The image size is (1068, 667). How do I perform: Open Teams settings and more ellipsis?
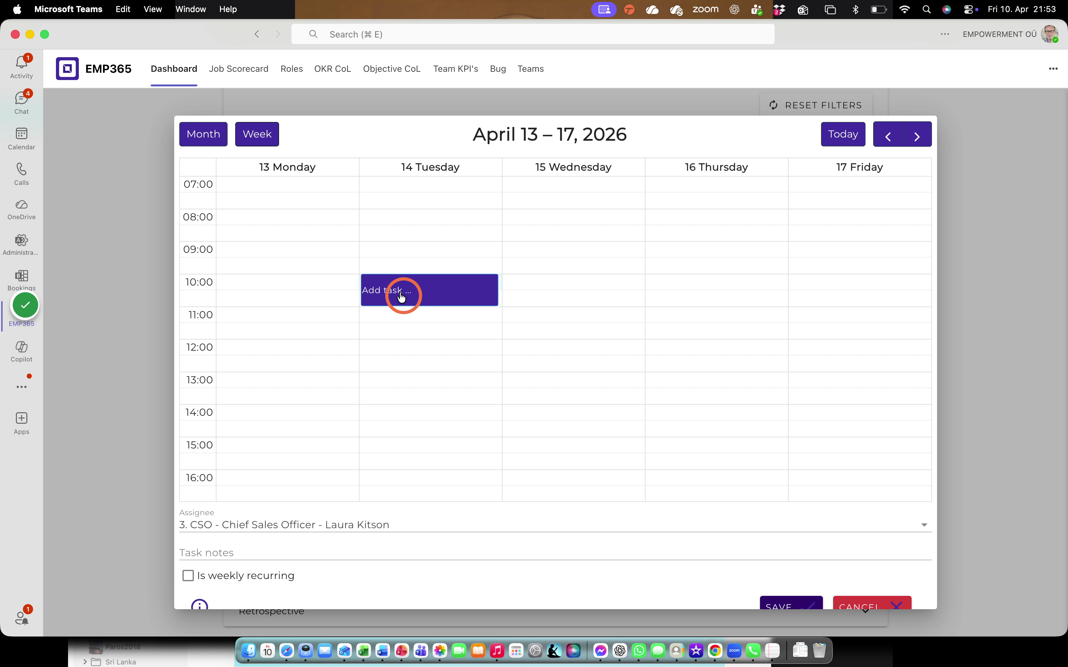[944, 34]
